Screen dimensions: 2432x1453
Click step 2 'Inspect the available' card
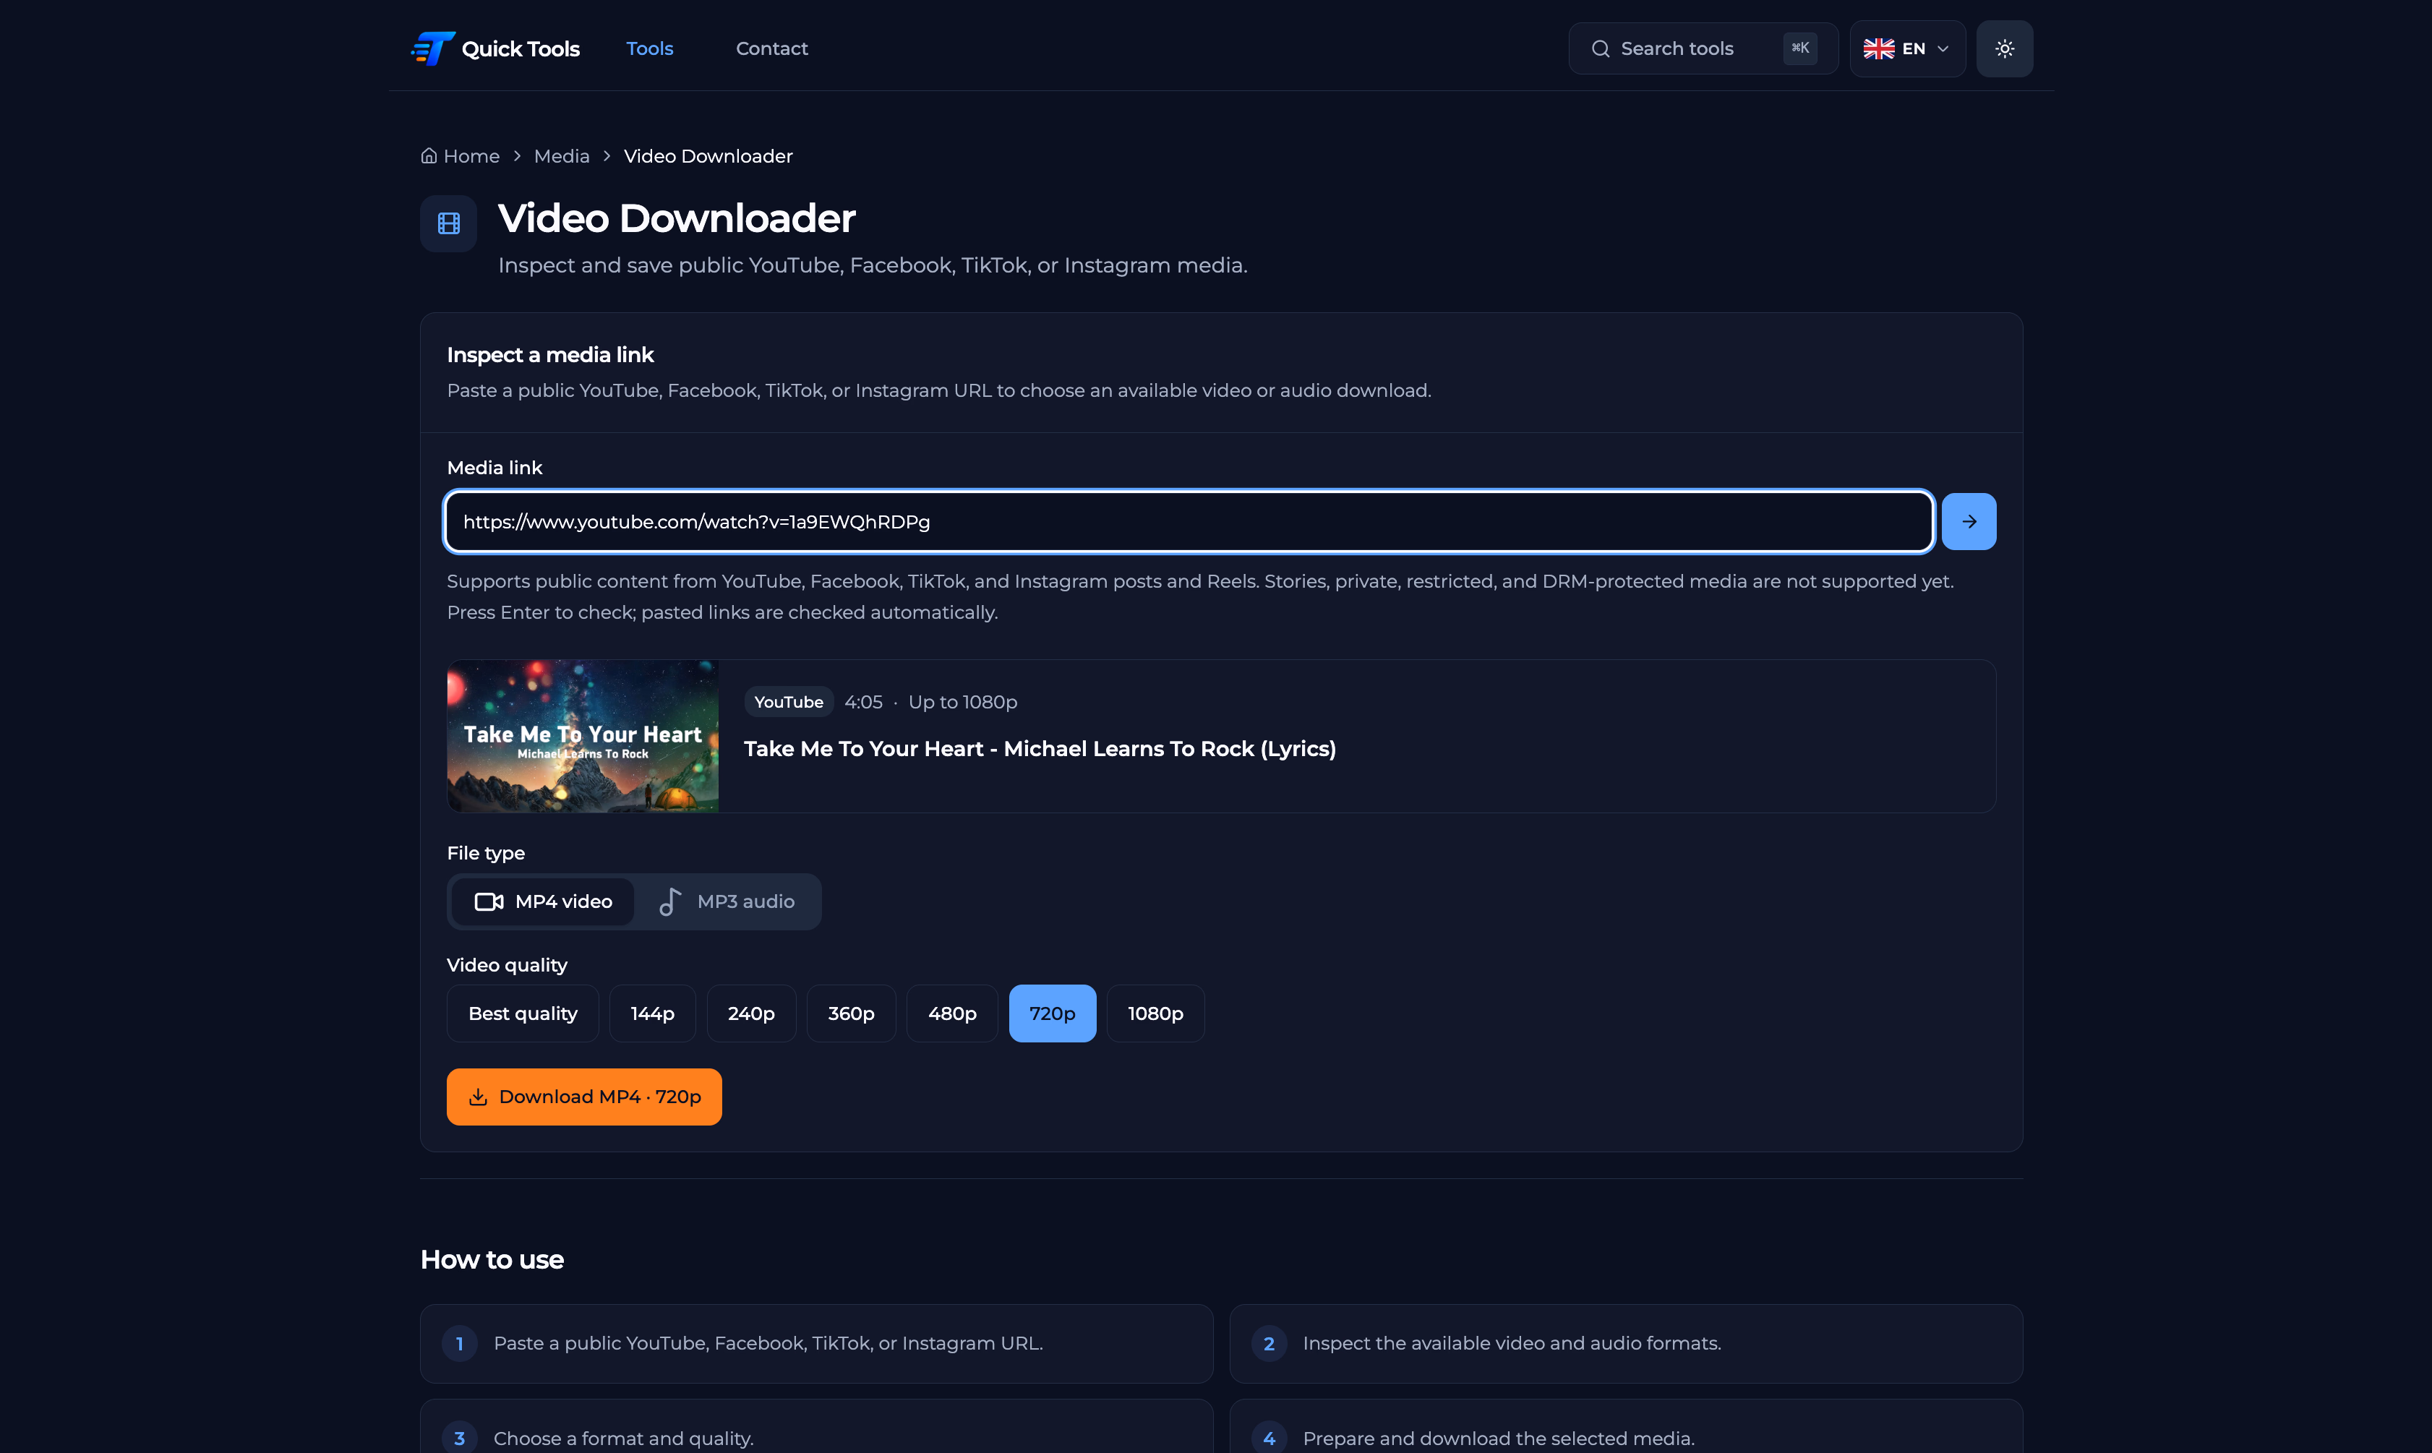point(1626,1343)
